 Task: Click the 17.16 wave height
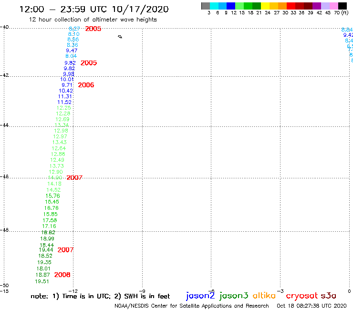[x=49, y=226]
